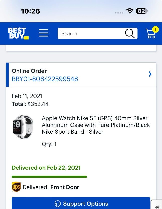Click the Delivered, Front Door tracking text
This screenshot has width=162, height=209.
coord(51,187)
